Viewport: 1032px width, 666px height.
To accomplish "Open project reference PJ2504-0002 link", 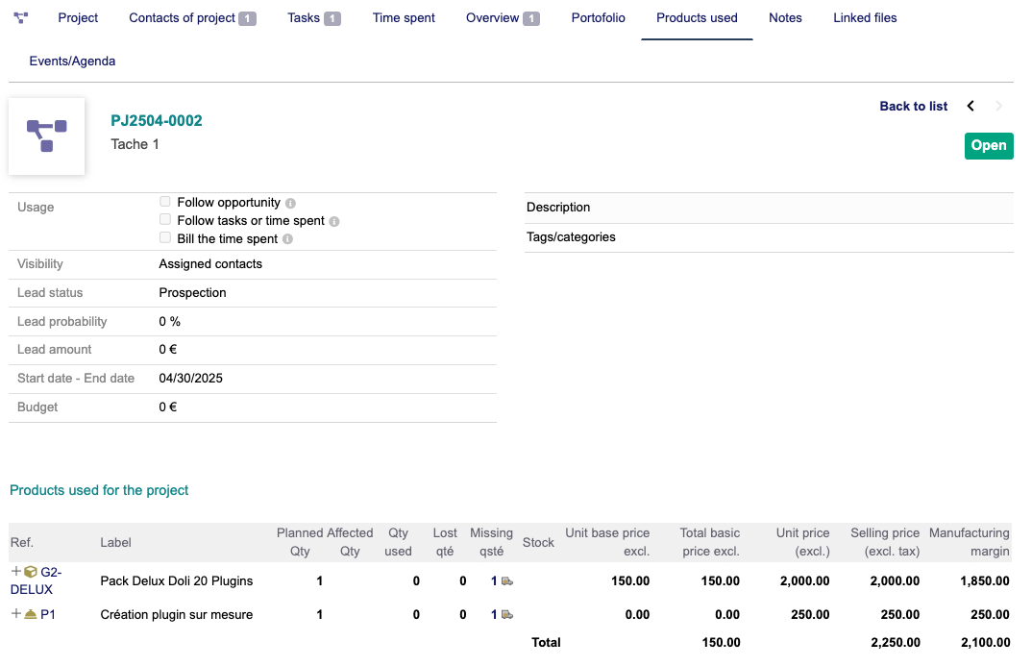I will click(x=157, y=121).
